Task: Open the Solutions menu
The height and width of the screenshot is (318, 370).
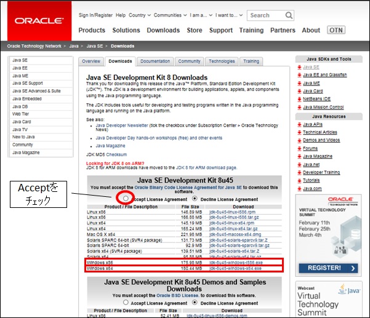Action: pos(126,30)
